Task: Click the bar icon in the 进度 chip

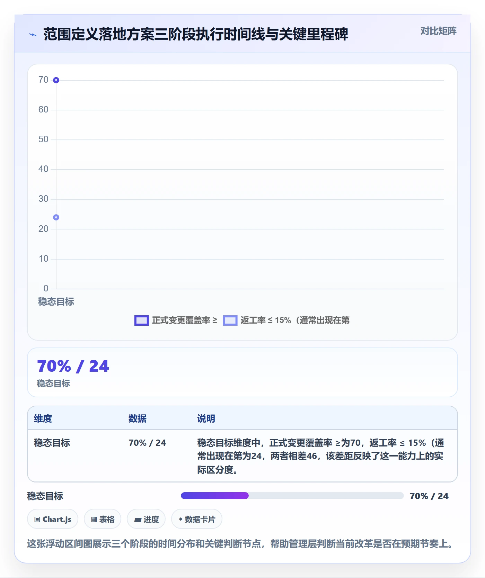Action: click(138, 520)
